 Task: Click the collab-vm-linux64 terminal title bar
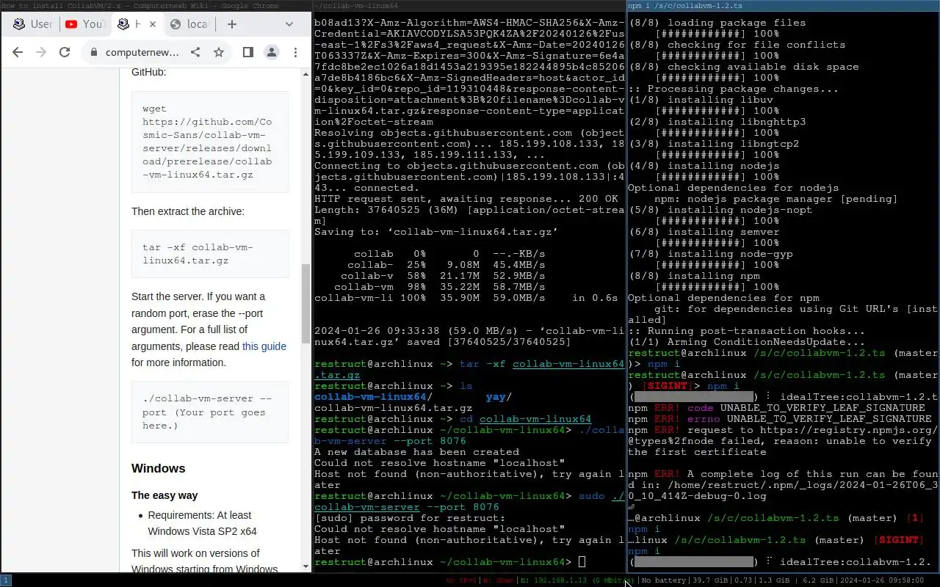point(469,6)
